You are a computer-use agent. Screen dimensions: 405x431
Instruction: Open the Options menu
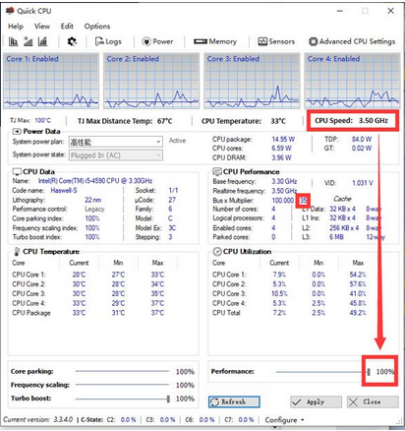pos(97,27)
